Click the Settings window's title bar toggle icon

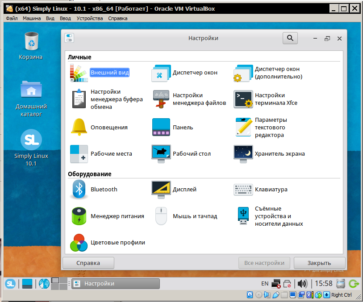tap(69, 38)
